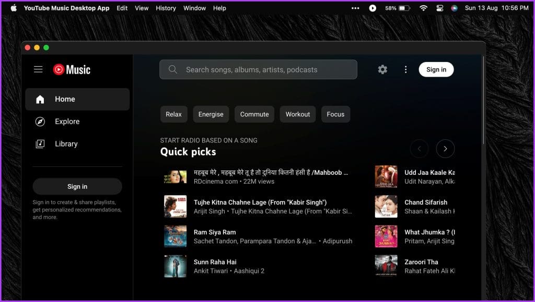Click the white Sign in button at top right
This screenshot has width=535, height=302.
pos(436,69)
